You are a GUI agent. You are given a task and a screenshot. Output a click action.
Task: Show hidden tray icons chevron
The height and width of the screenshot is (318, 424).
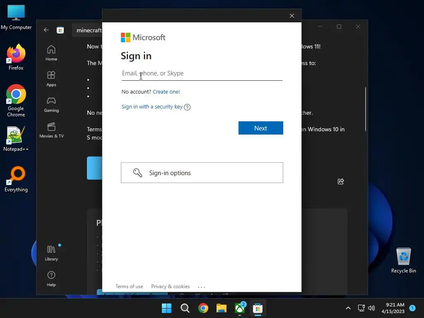[x=348, y=308]
